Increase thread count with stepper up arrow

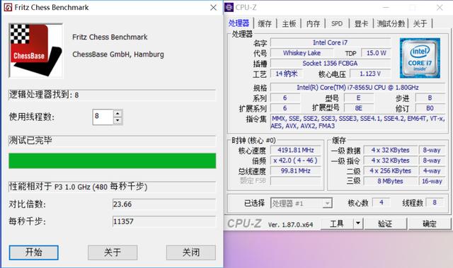(x=117, y=113)
